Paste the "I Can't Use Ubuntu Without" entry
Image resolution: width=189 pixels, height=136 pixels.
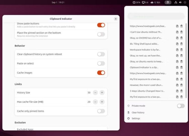pyautogui.click(x=177, y=32)
